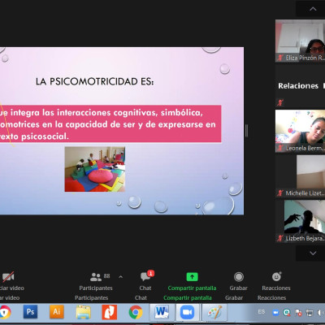The height and width of the screenshot is (325, 325).
Task: Click the muted mic icon under Relaciones tile
Action: click(x=280, y=102)
